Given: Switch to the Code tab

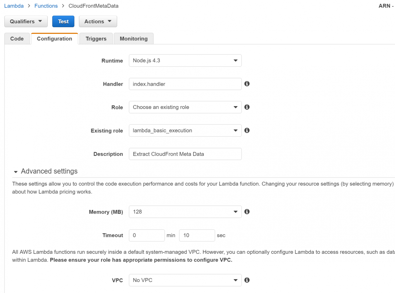Looking at the screenshot, I should pos(17,39).
